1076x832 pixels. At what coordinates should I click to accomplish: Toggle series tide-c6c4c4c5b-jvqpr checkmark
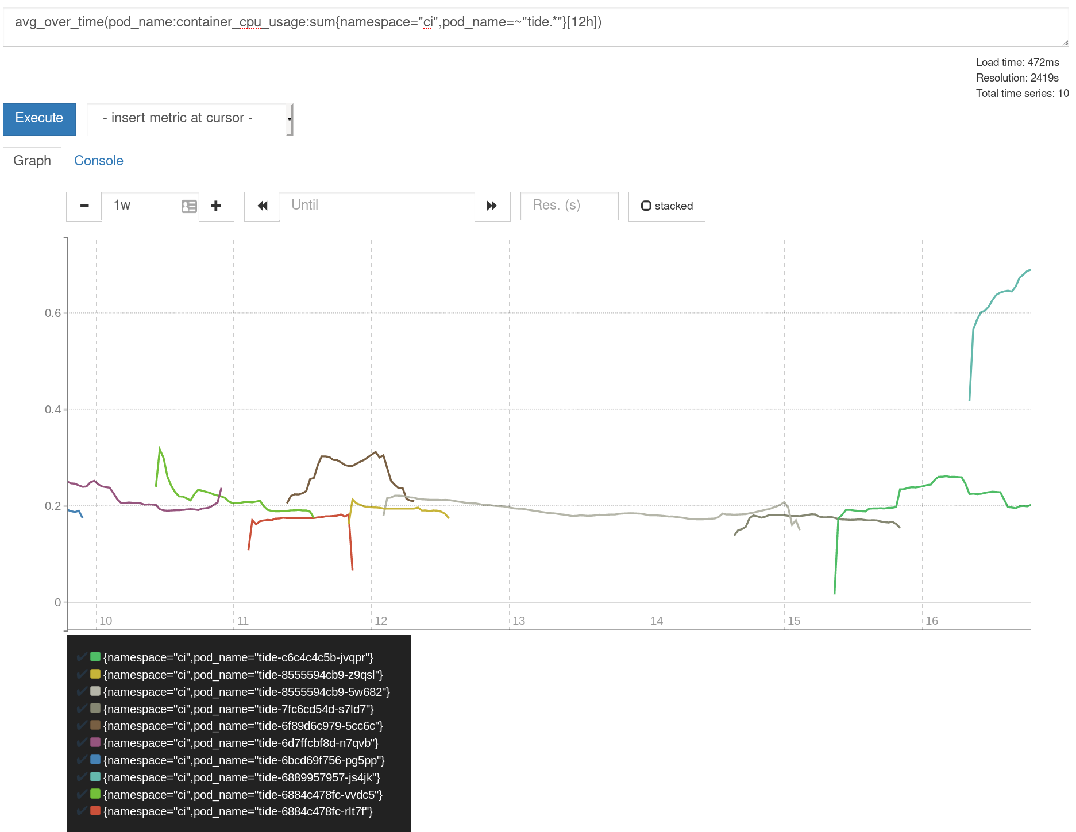click(82, 657)
